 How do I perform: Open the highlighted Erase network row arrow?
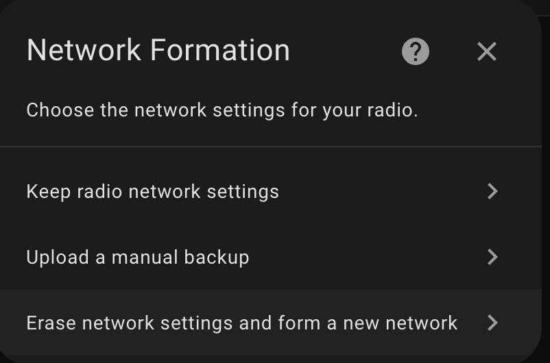[493, 323]
